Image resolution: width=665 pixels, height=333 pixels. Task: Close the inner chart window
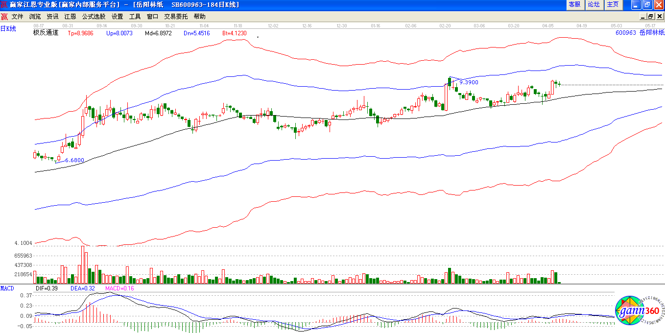pyautogui.click(x=659, y=16)
